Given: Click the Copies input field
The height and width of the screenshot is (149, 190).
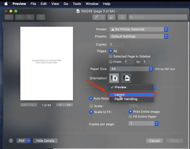Looking at the screenshot, I should 117,45.
